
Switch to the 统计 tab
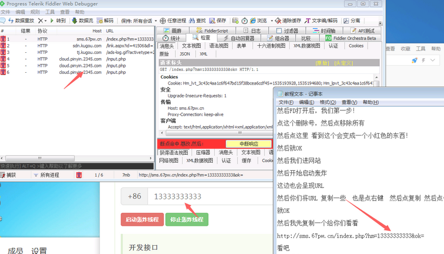click(x=172, y=38)
